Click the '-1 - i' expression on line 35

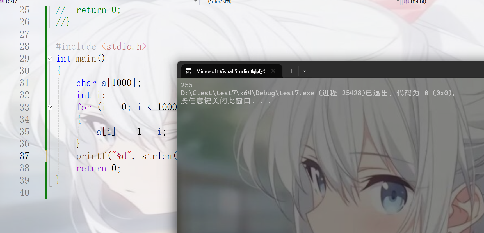pos(147,132)
